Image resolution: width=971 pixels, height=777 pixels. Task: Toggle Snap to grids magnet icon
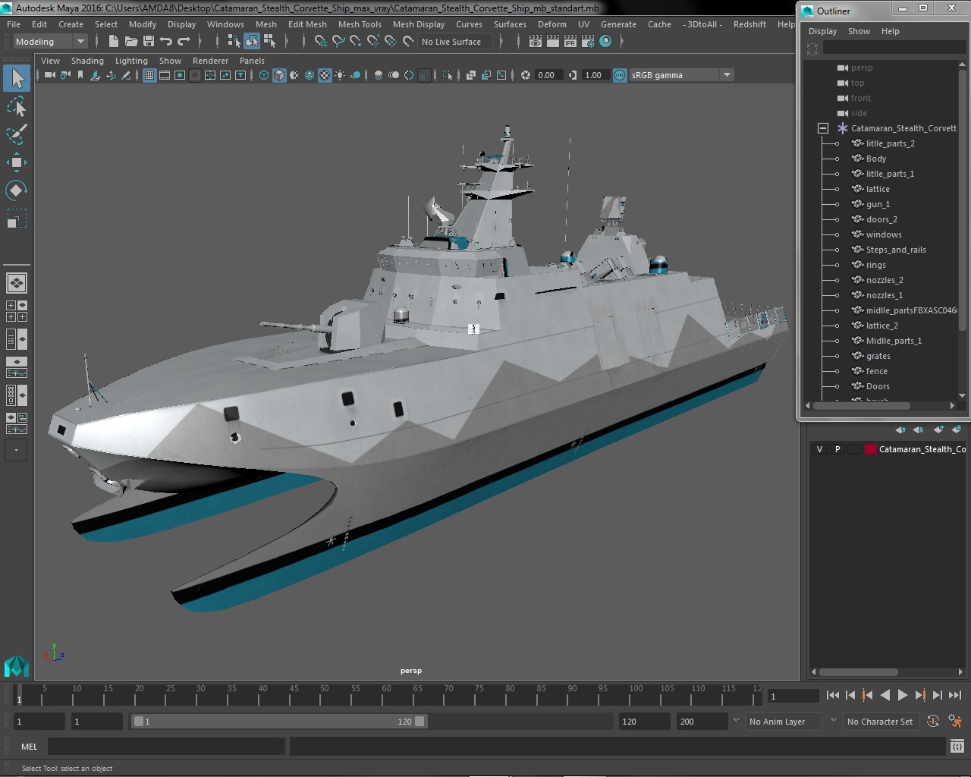321,42
